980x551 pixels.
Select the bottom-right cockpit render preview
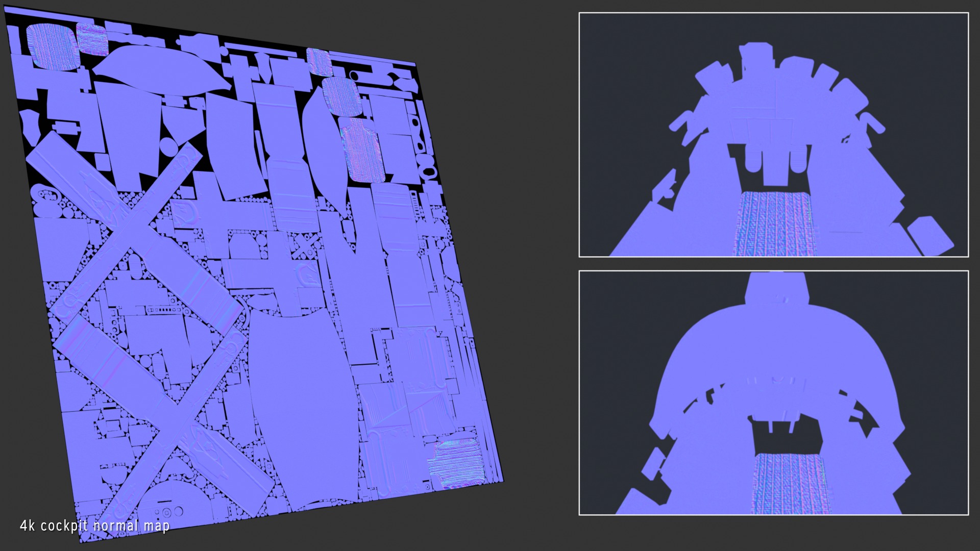773,392
